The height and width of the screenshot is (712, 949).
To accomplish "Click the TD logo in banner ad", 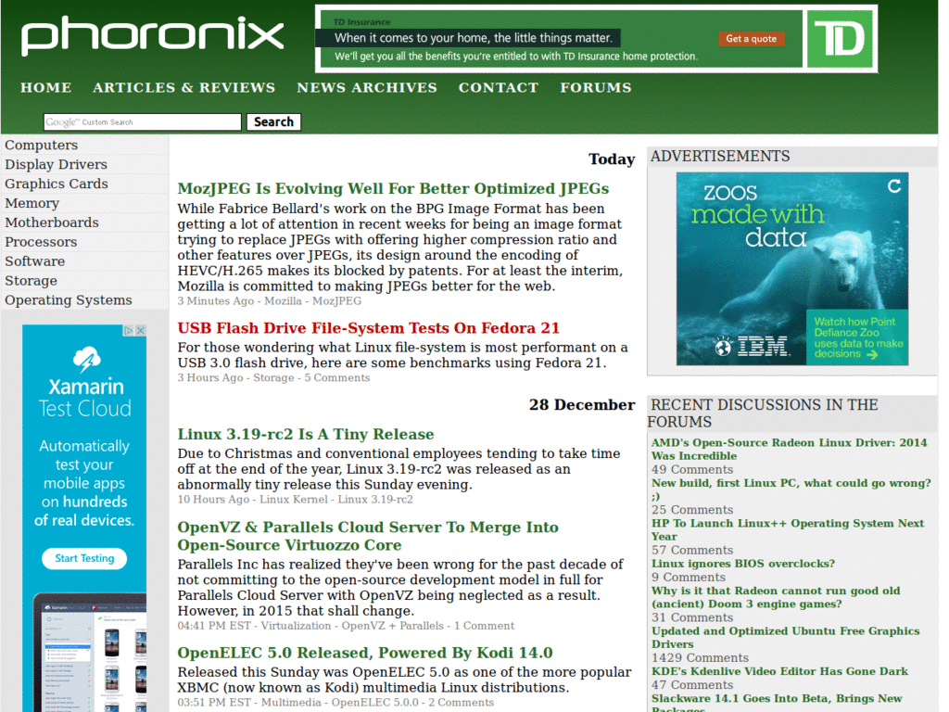I will pos(840,39).
